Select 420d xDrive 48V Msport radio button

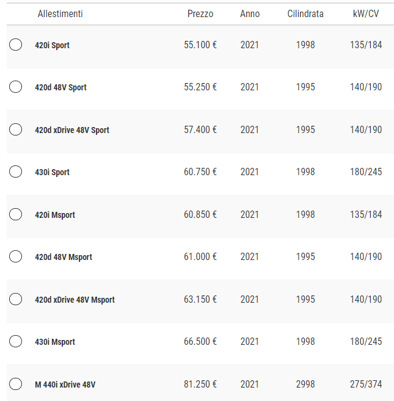coord(16,299)
